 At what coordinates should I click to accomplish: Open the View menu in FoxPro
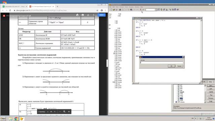(x=117, y=7)
